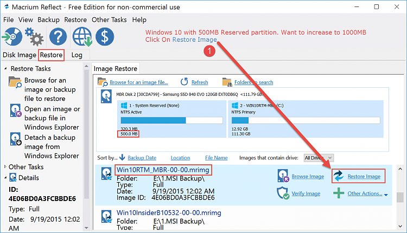Click Open an image in Windows Explorer task
The height and width of the screenshot is (233, 407).
pyautogui.click(x=52, y=118)
